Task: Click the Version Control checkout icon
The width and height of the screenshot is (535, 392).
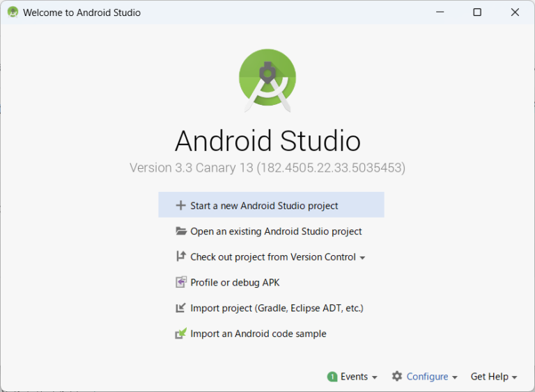Action: tap(180, 257)
